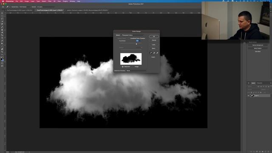
Task: Click the Fuzziness slider handle
Action: click(136, 44)
